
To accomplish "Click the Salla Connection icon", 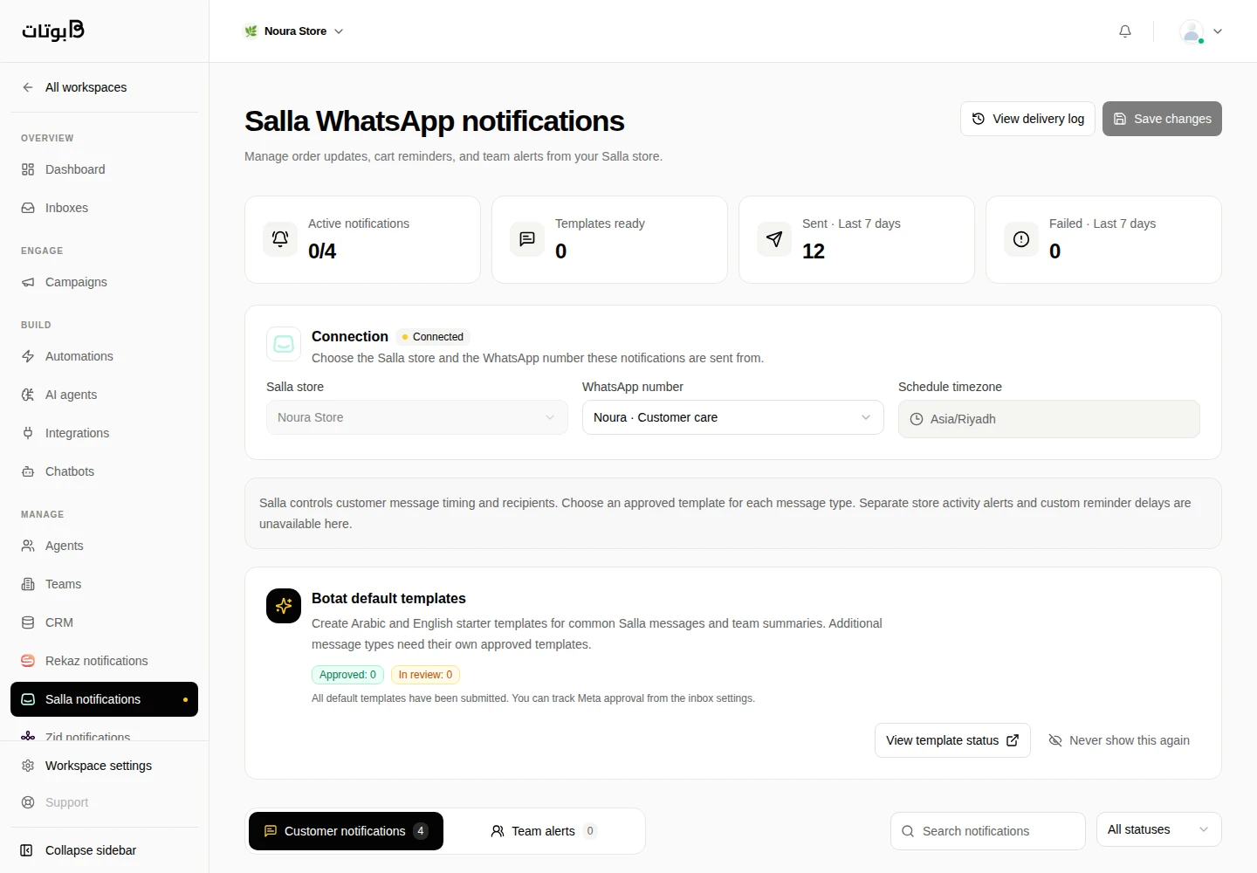I will click(284, 344).
